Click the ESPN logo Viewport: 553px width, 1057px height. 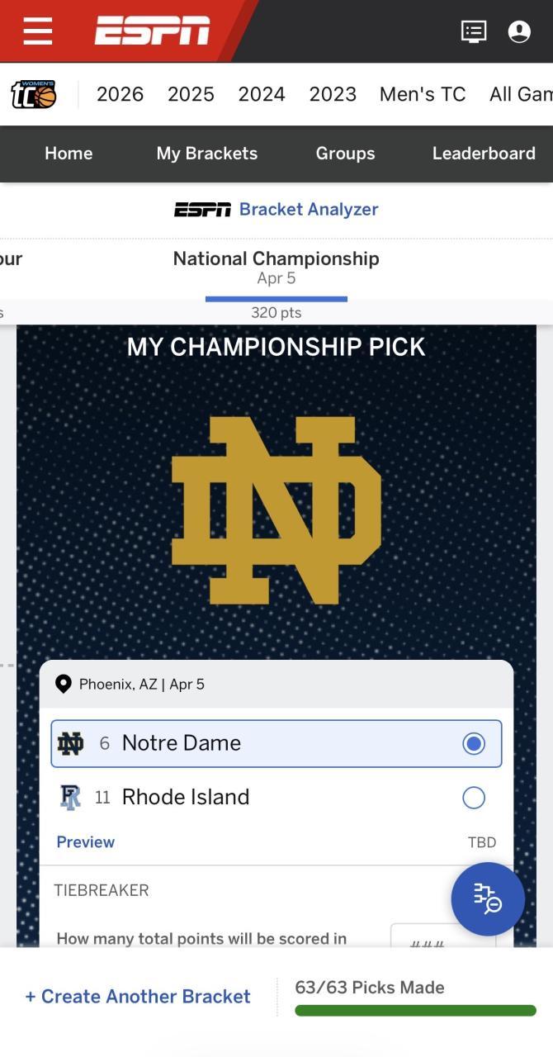coord(152,31)
